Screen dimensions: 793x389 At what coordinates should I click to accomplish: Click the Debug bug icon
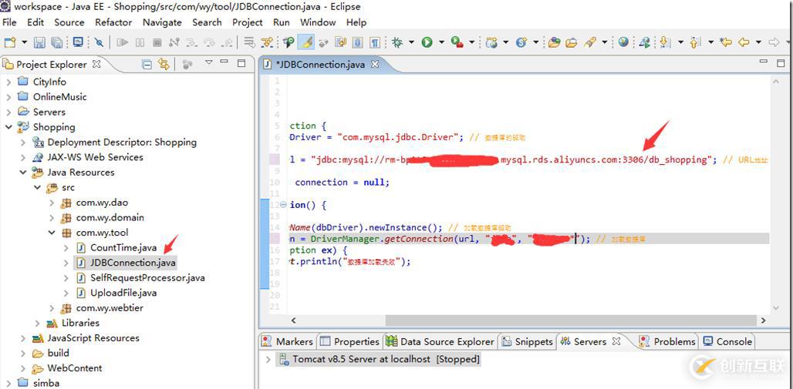click(x=397, y=43)
